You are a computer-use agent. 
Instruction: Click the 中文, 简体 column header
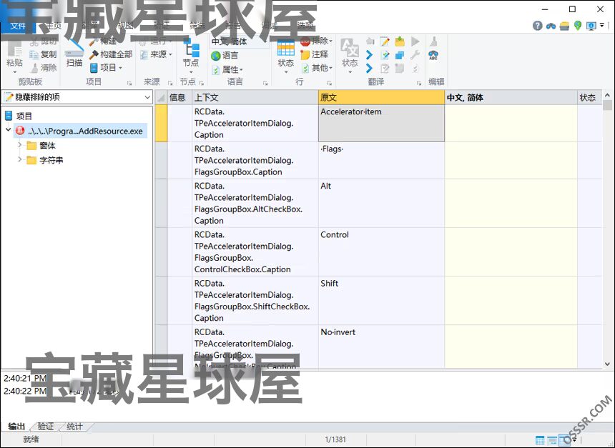coord(511,98)
